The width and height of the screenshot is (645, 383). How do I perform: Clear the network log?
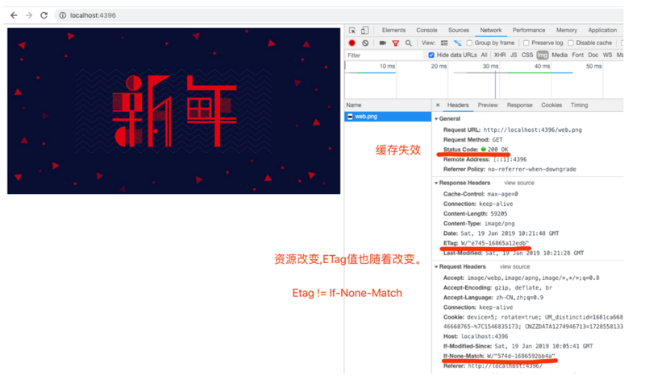click(x=365, y=43)
